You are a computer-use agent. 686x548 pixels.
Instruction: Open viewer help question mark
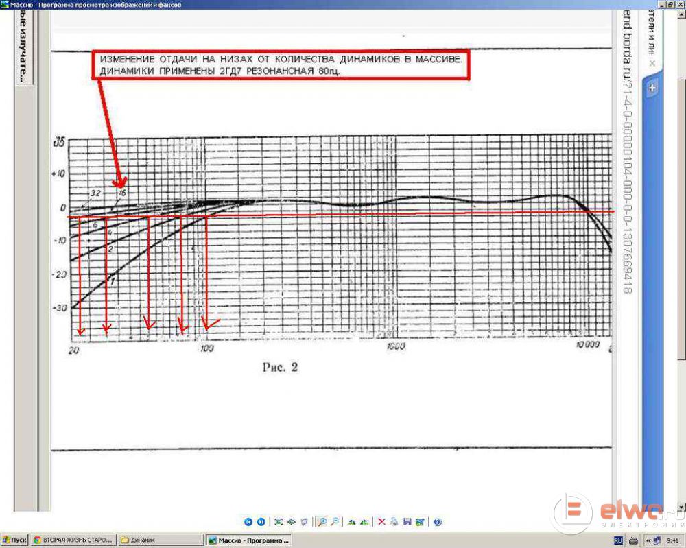(436, 522)
